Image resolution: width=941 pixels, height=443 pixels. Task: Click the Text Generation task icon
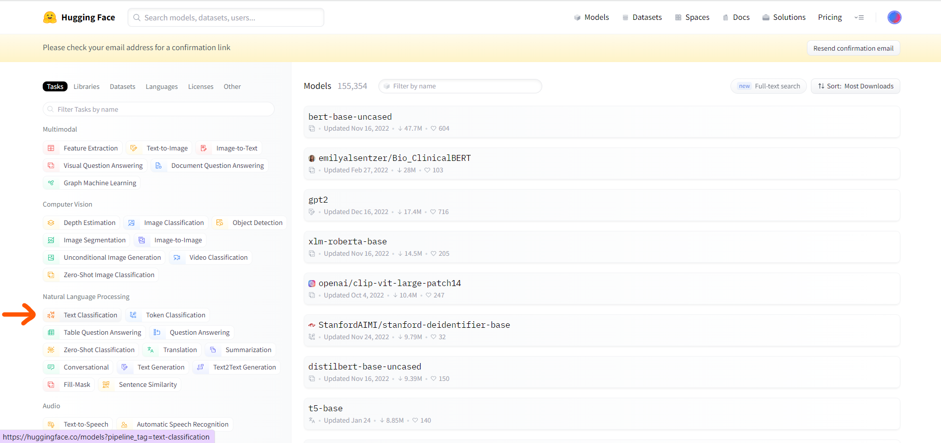pos(125,367)
